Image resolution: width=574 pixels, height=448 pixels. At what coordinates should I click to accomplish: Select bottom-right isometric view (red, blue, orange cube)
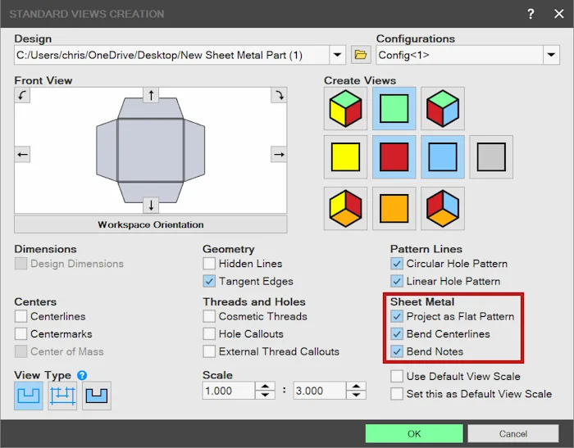(x=443, y=209)
